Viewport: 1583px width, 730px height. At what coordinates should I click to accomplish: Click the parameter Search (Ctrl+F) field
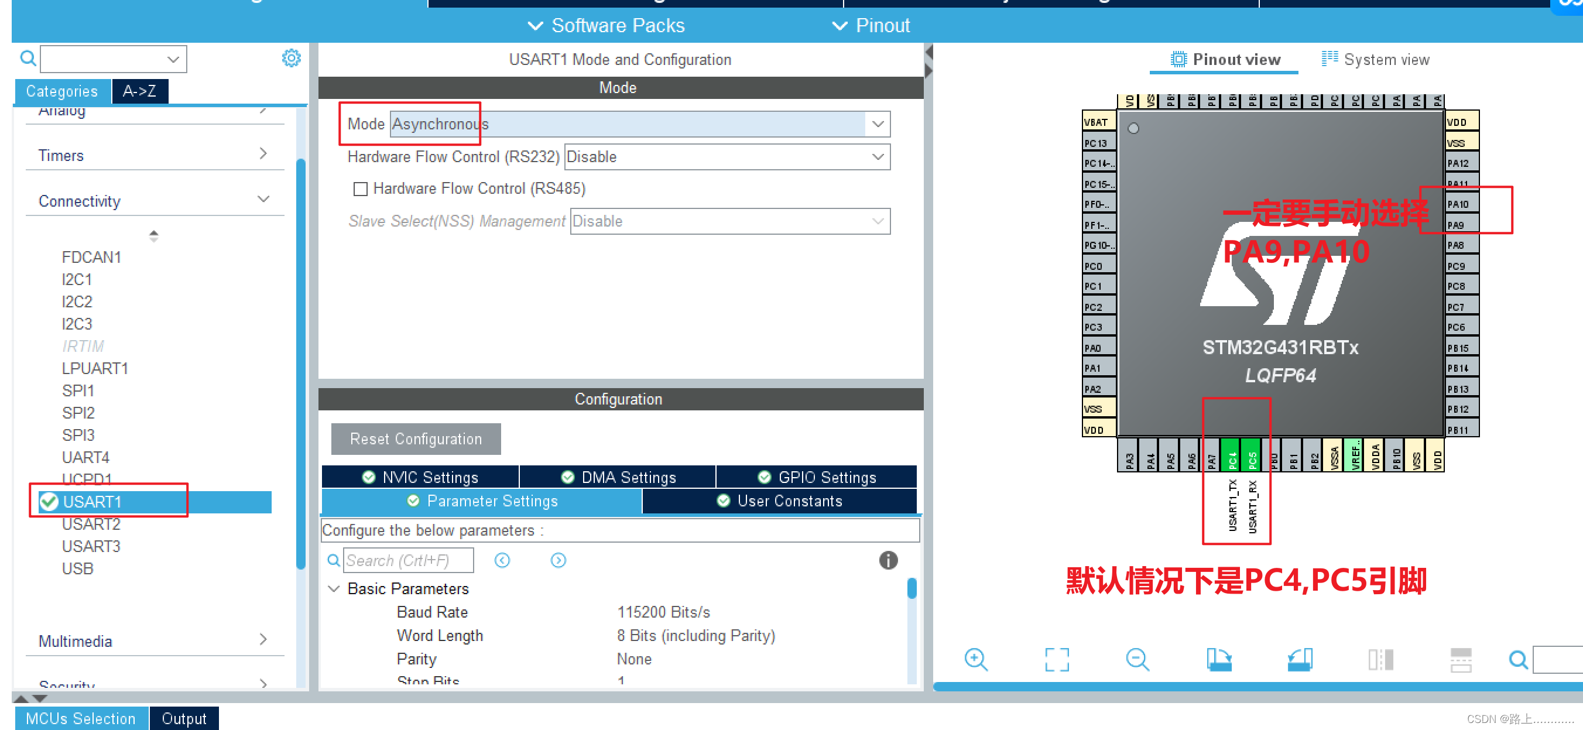click(408, 560)
